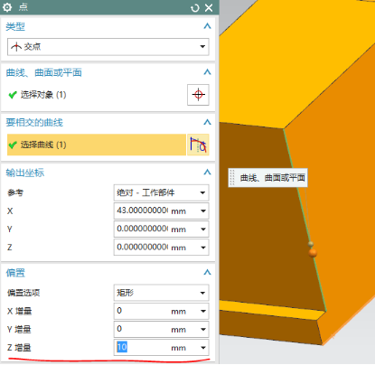Open the X 增量 dropdown arrow
The width and height of the screenshot is (375, 365).
[203, 312]
